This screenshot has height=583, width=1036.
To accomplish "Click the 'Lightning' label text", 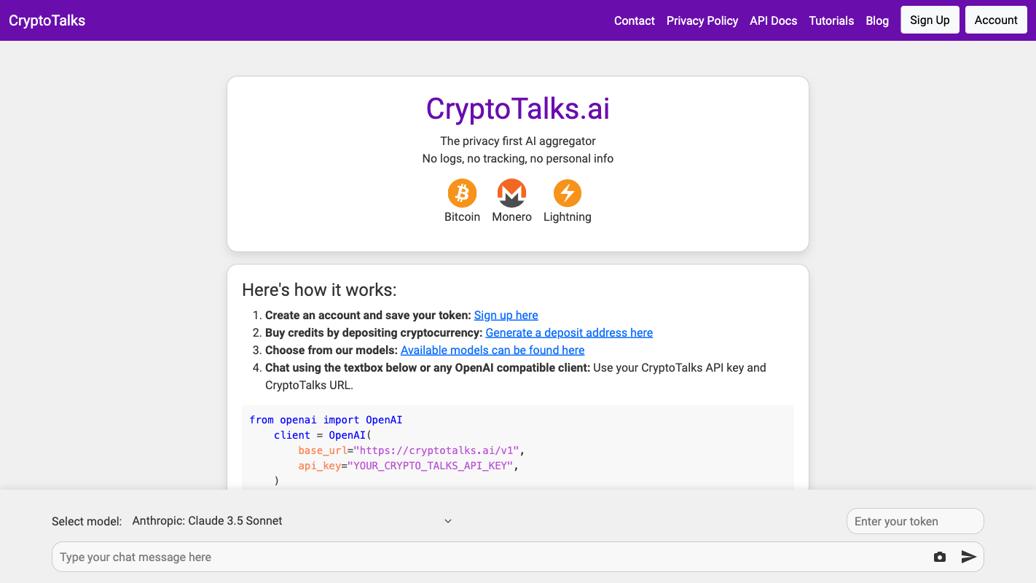I will coord(568,216).
